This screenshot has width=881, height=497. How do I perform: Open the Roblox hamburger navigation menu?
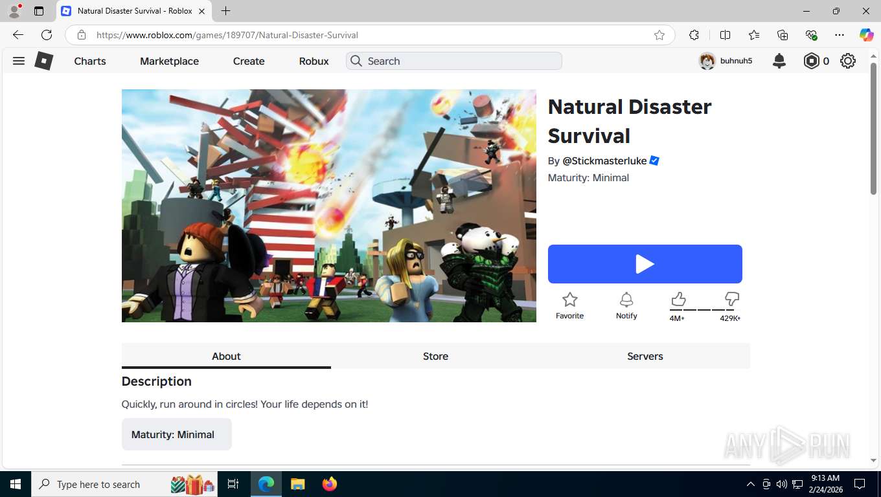19,61
